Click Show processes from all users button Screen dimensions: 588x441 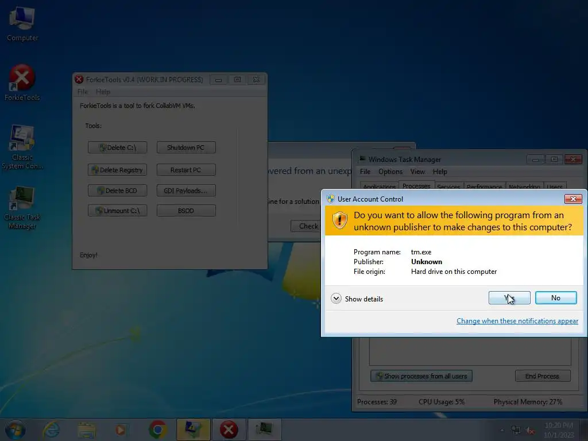(421, 376)
